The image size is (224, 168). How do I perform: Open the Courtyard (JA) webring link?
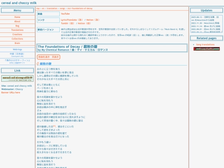[17, 55]
